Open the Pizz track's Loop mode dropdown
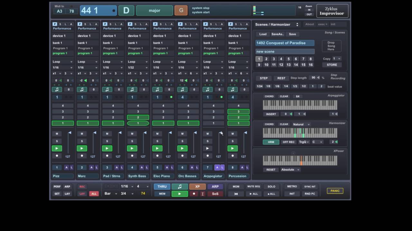Screen dimensions: 412x231 (x=63, y=62)
